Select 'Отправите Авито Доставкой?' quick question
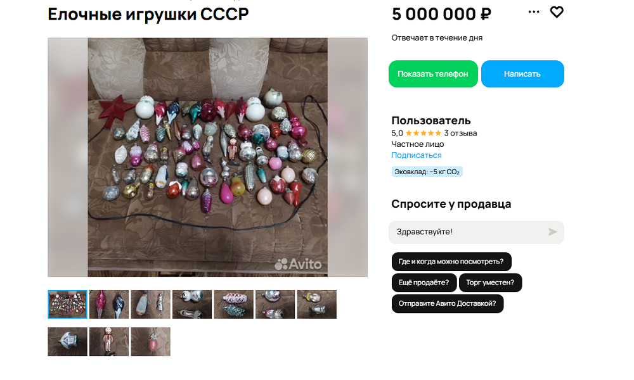Screen dimensions: 634x380 (447, 303)
